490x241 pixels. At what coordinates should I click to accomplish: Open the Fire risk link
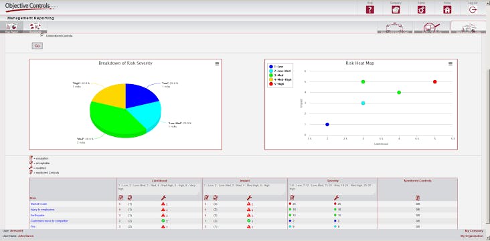point(32,227)
